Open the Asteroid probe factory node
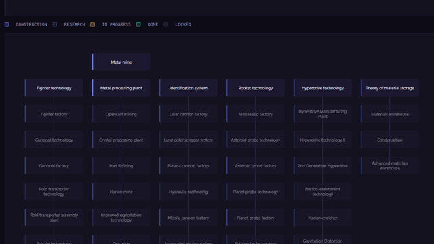The height and width of the screenshot is (244, 434). point(256,165)
